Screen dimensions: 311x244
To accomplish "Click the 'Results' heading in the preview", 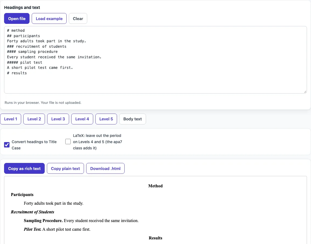I will tap(155, 238).
